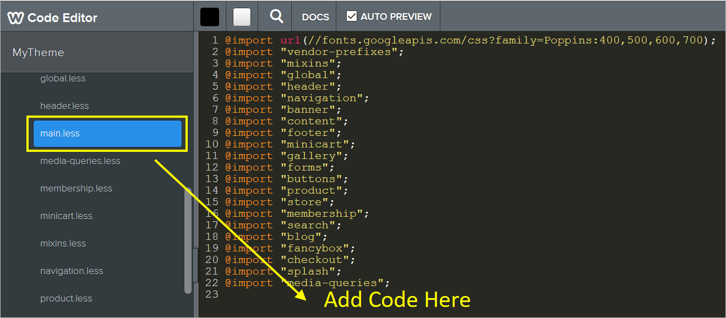Open header.less file
726x318 pixels.
point(64,106)
